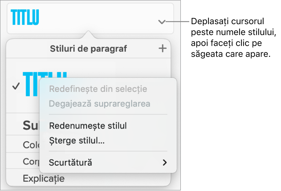Click the "Stiluri de paragraf" header title
Viewport: 281px width, 191px height.
(x=89, y=49)
